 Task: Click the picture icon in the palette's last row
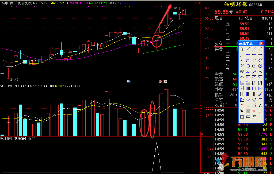tap(254, 117)
